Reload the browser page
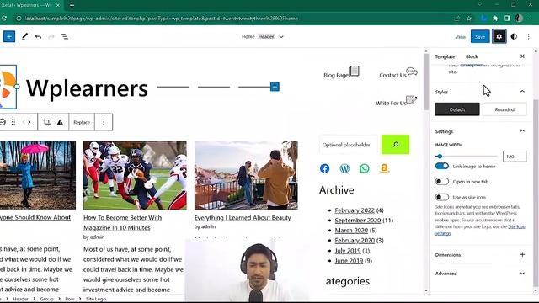Image resolution: width=539 pixels, height=303 pixels. click(4, 19)
